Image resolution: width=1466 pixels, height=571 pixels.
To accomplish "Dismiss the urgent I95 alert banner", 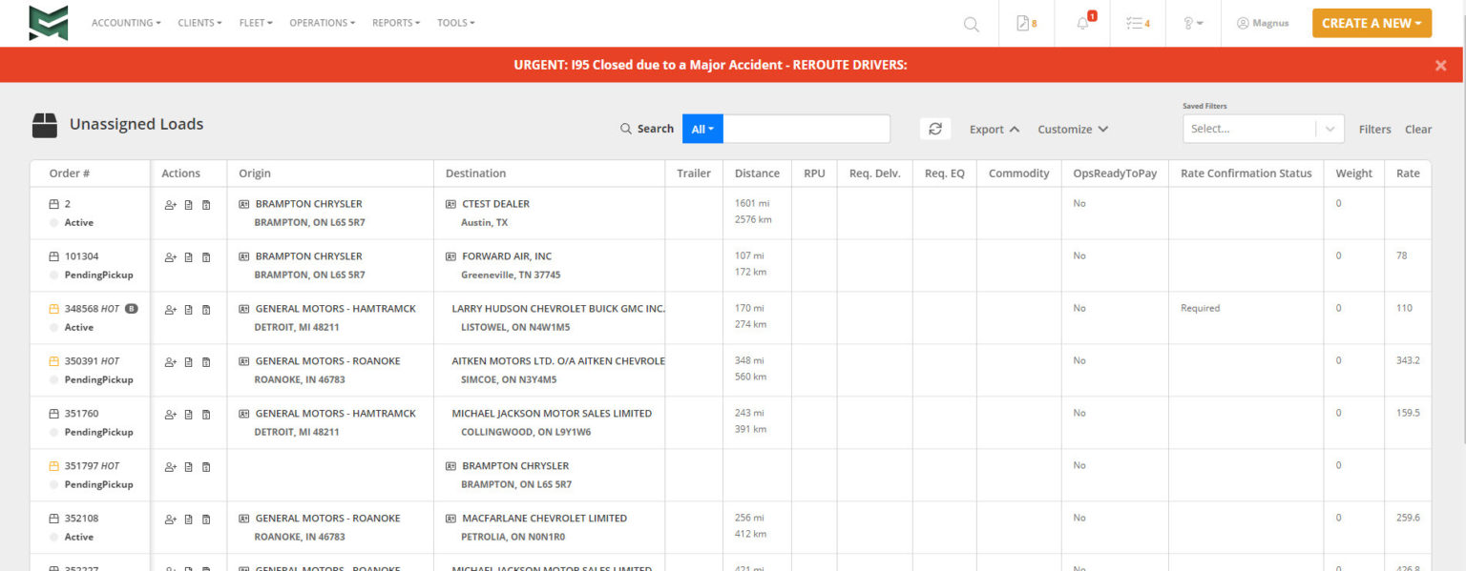I will pos(1440,65).
